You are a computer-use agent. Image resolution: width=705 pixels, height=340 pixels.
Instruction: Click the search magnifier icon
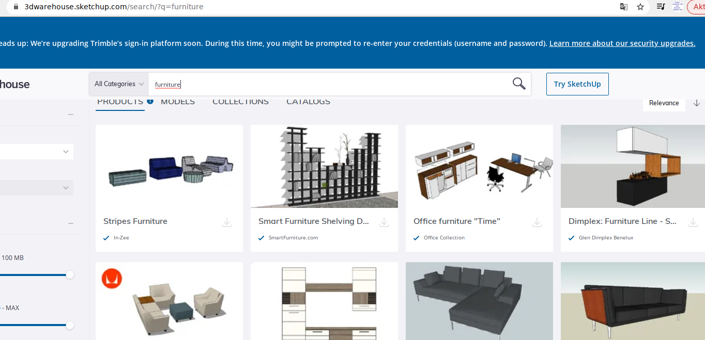(x=519, y=84)
